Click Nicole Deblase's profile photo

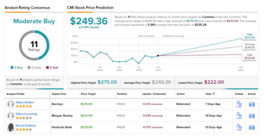11,127
